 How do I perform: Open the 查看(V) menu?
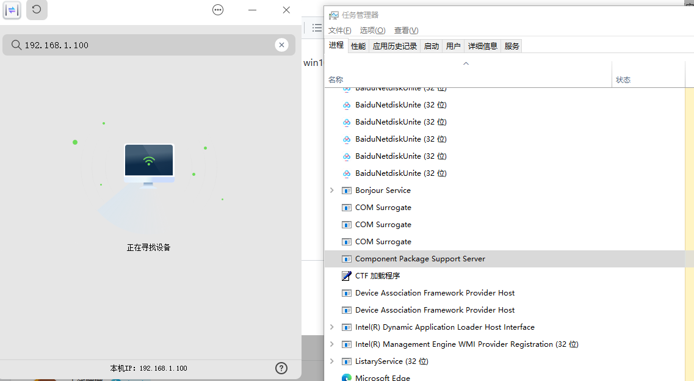(x=406, y=30)
